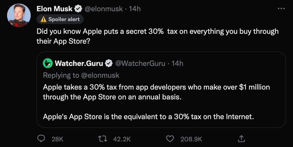
Task: Open the @WatcherGuru handle
Action: [140, 63]
